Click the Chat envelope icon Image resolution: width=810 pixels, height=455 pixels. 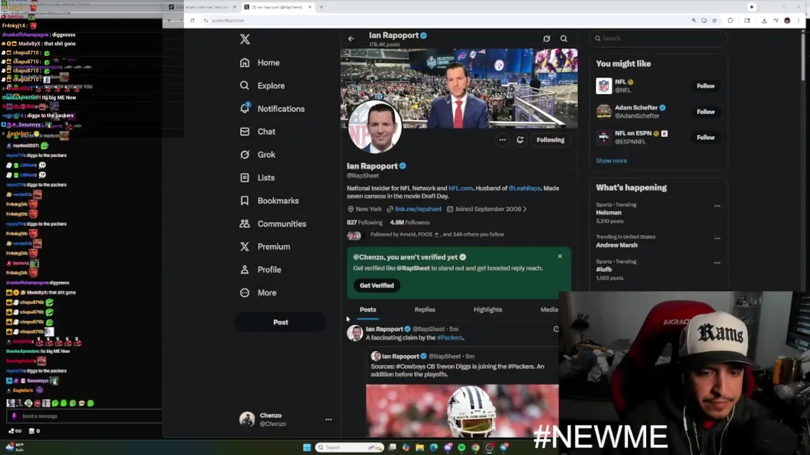(245, 131)
